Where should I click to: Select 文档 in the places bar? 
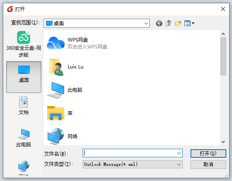coord(24,106)
